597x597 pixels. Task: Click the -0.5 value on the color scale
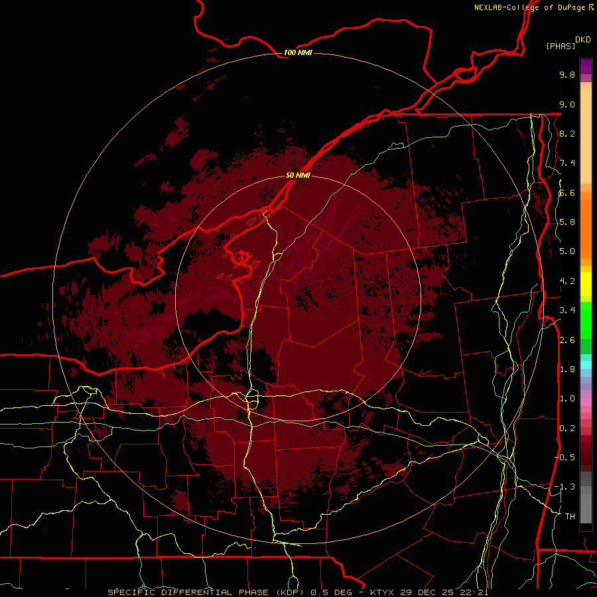click(x=564, y=457)
